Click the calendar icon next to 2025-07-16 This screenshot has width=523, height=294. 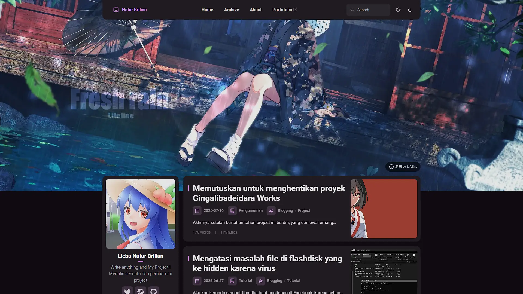(197, 211)
